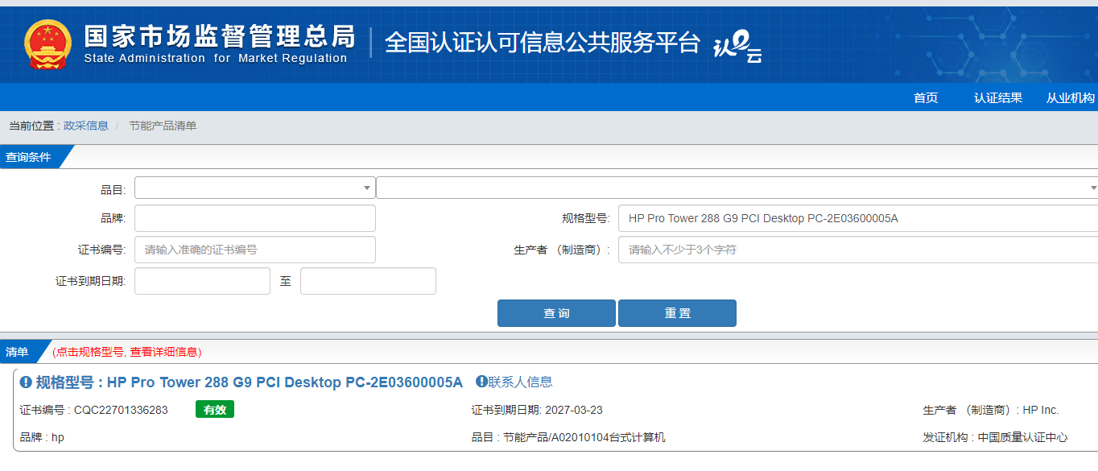Click the certificate expiry end date field
This screenshot has height=471, width=1098.
pos(368,281)
